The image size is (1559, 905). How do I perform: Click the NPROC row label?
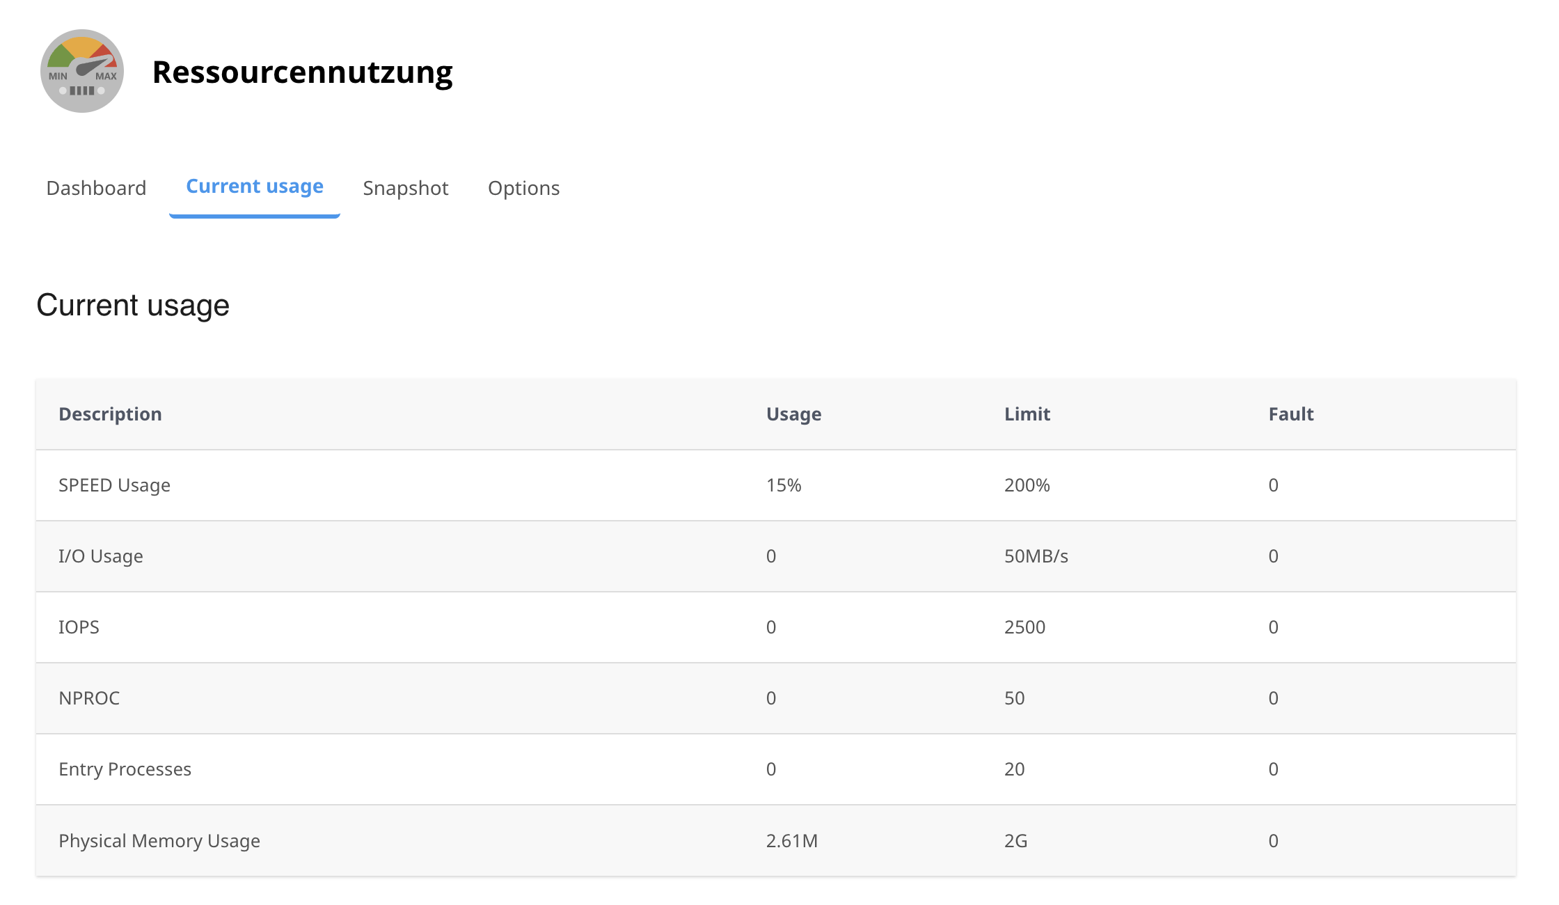[x=89, y=698]
